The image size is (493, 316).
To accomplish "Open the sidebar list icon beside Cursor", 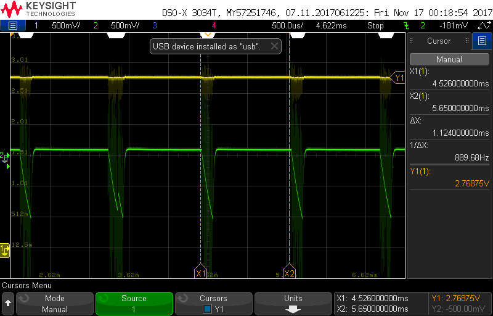I will 482,41.
